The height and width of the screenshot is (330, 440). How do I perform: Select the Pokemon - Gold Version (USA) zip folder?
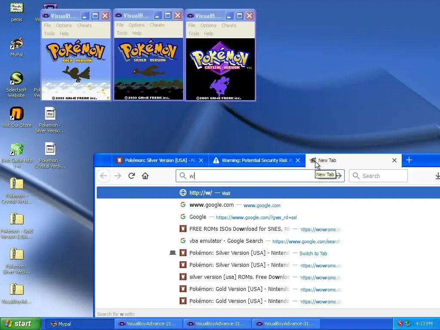17,226
